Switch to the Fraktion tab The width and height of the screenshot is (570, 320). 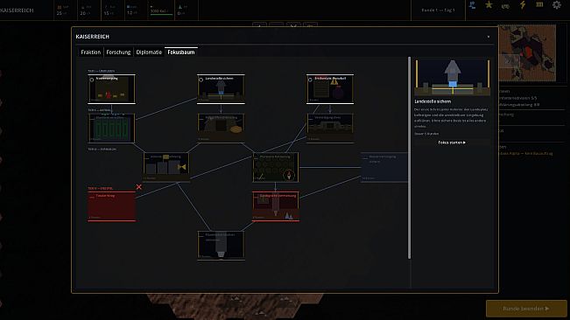pos(90,52)
